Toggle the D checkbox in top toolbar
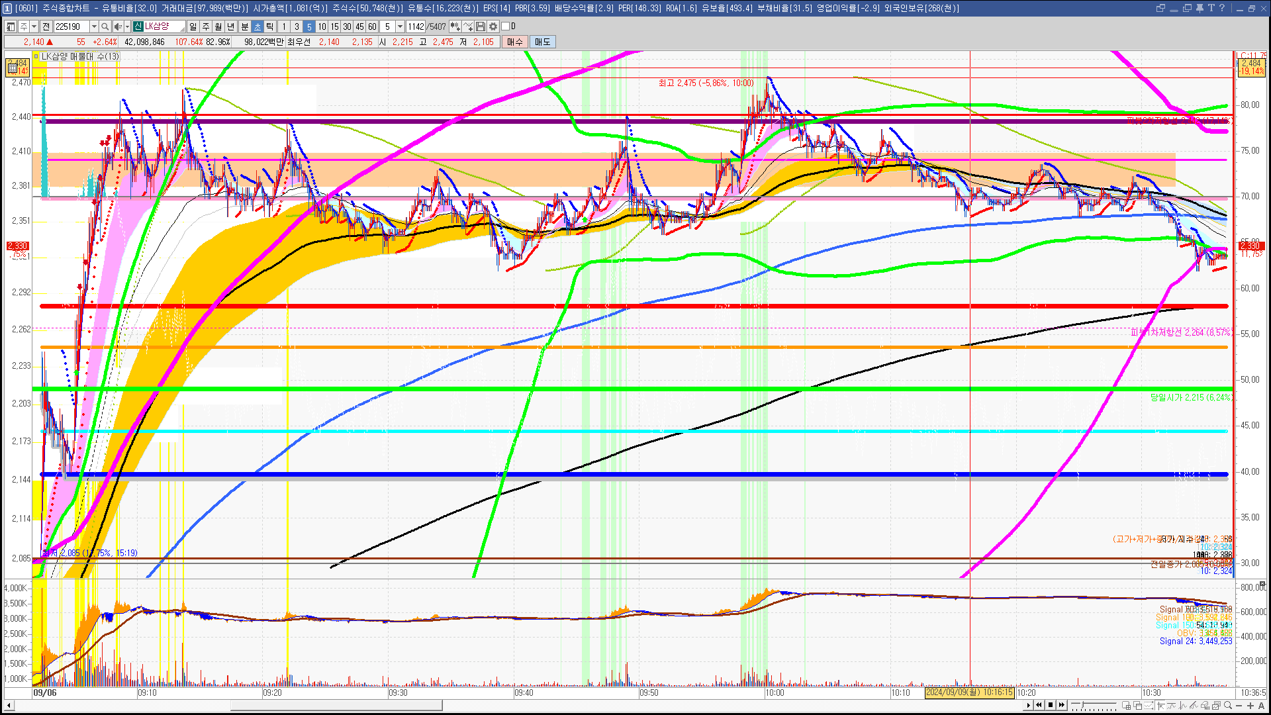This screenshot has width=1271, height=715. 506,26
